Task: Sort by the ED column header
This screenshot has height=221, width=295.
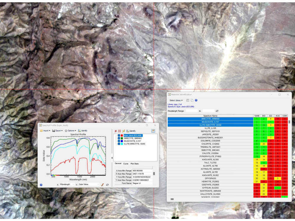Action: (271, 116)
